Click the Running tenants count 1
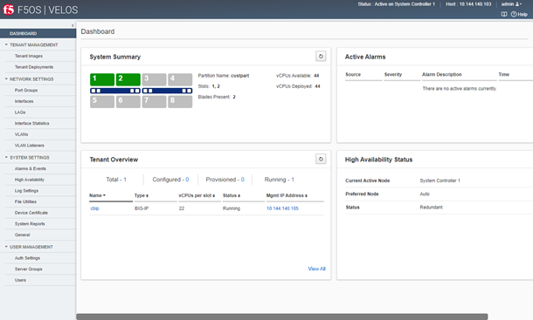The height and width of the screenshot is (320, 533). 293,180
